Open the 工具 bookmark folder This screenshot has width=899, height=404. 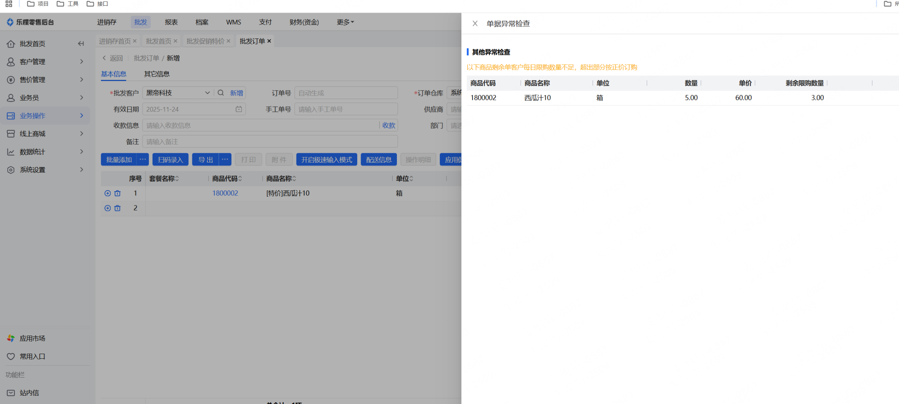click(68, 4)
